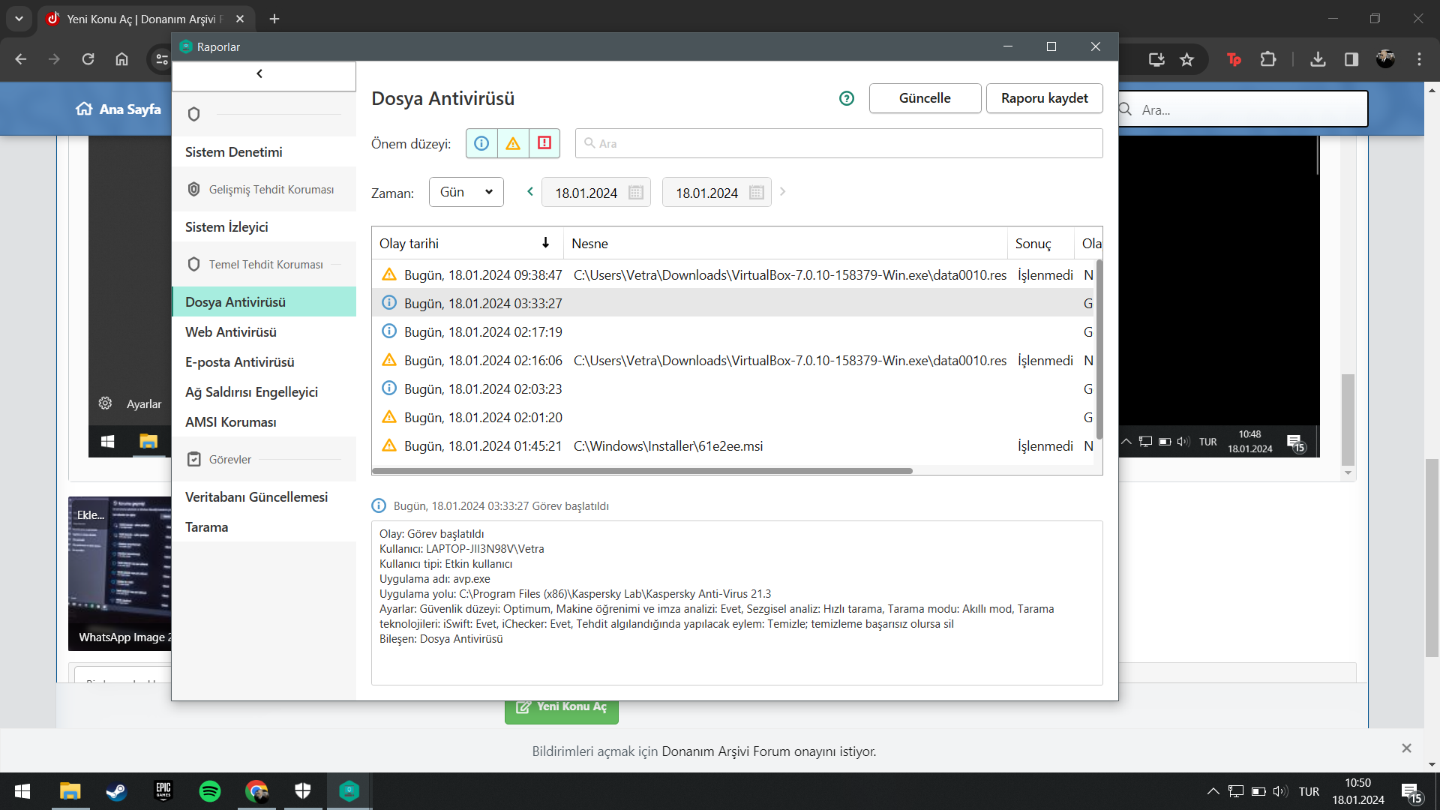
Task: Select Gelişmiş Tehdit Koruması section
Action: 264,190
